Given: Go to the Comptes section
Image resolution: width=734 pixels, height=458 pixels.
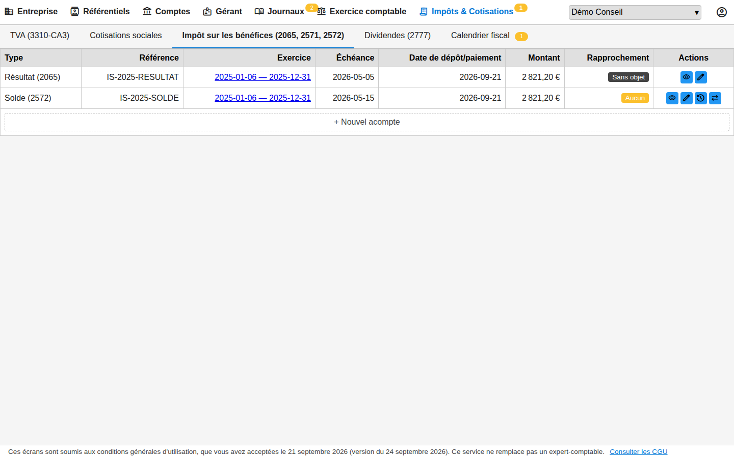Looking at the screenshot, I should point(166,12).
